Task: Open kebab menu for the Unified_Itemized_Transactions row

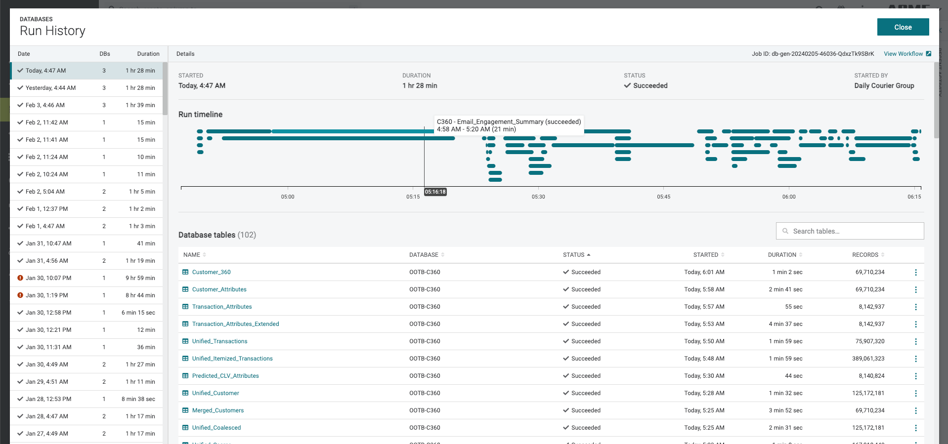Action: click(915, 359)
